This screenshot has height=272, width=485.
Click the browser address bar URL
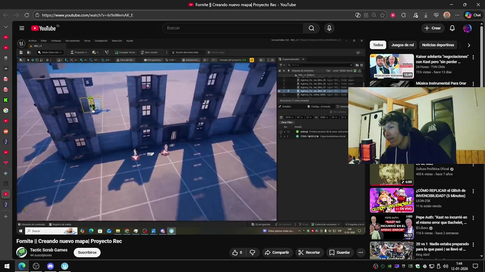(x=88, y=15)
